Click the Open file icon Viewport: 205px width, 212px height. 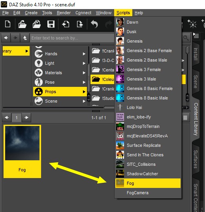point(23,24)
